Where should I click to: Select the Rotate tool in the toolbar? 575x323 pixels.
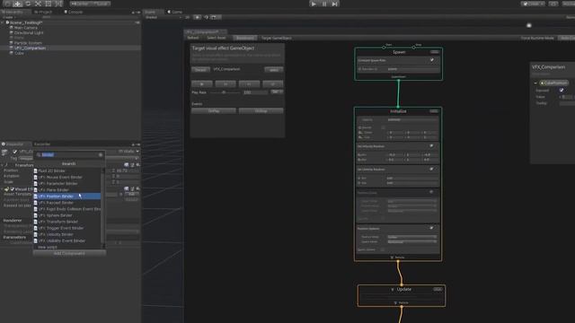pos(28,4)
